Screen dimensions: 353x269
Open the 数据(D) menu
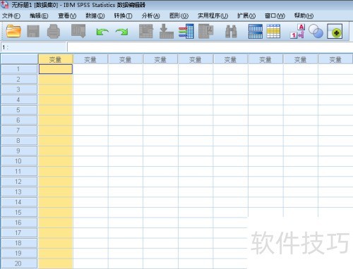tap(95, 15)
